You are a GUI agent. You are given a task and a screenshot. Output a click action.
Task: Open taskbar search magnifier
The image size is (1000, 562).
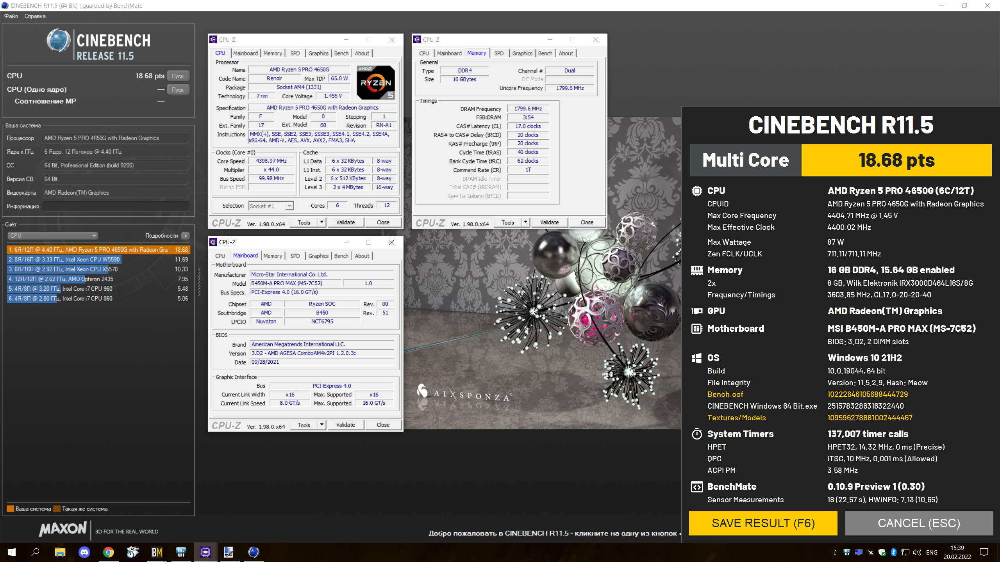click(36, 552)
